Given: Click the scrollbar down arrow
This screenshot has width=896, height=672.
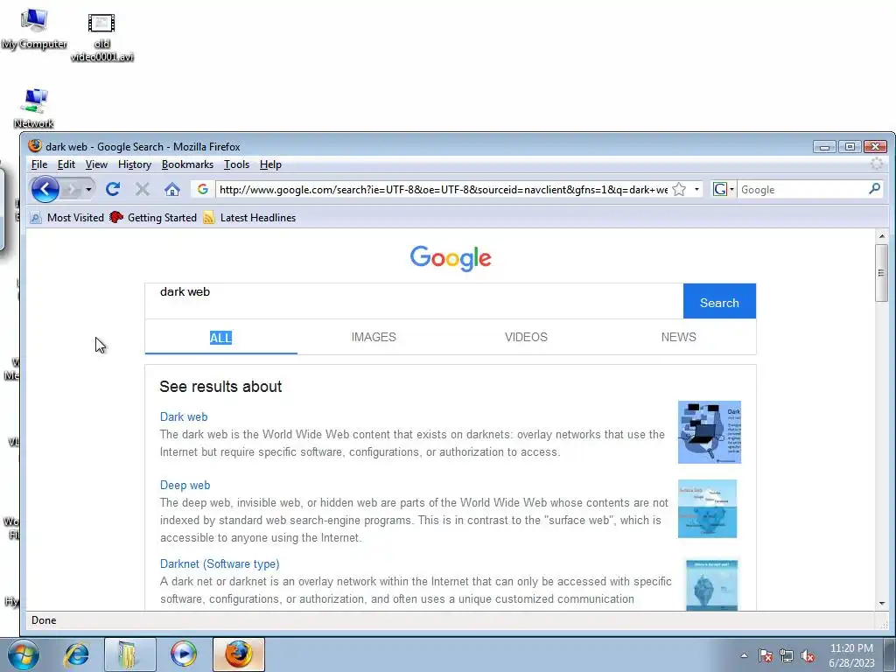Looking at the screenshot, I should pyautogui.click(x=881, y=604).
